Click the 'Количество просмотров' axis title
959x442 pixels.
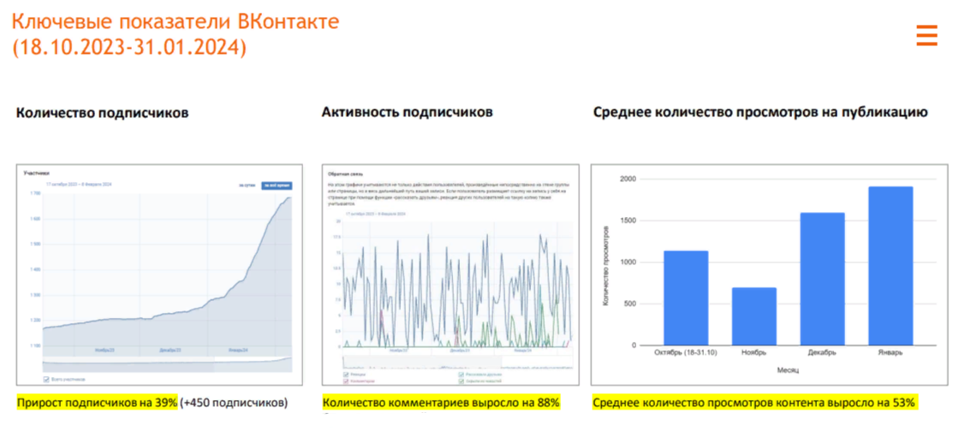click(x=606, y=264)
